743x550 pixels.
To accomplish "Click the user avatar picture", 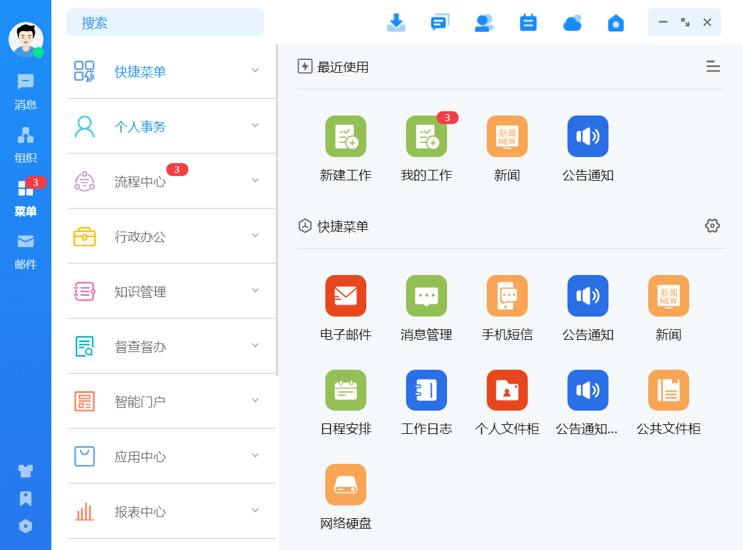I will pyautogui.click(x=26, y=39).
